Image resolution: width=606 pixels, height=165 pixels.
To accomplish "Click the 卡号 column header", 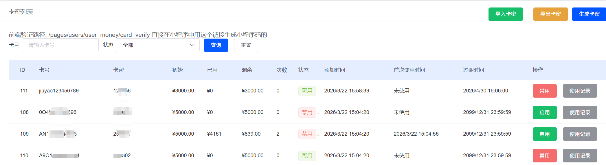I will (44, 70).
